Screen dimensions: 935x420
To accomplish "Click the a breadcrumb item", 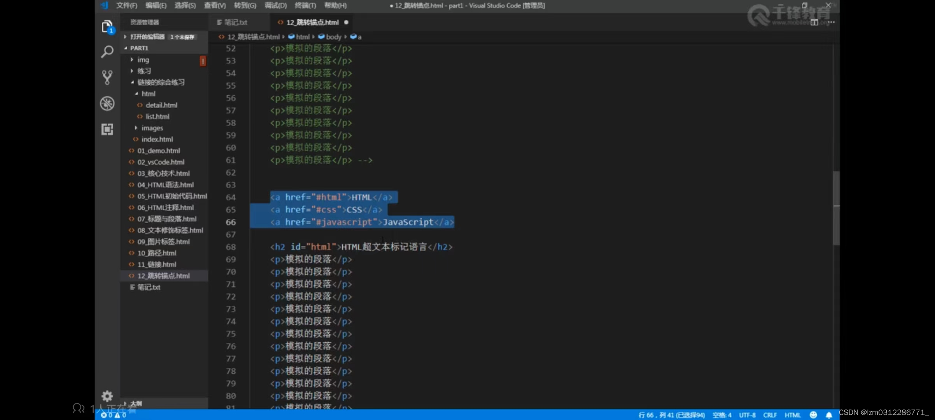I will (356, 37).
